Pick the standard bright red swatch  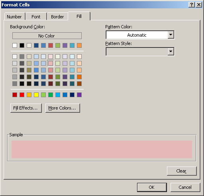click(22, 95)
